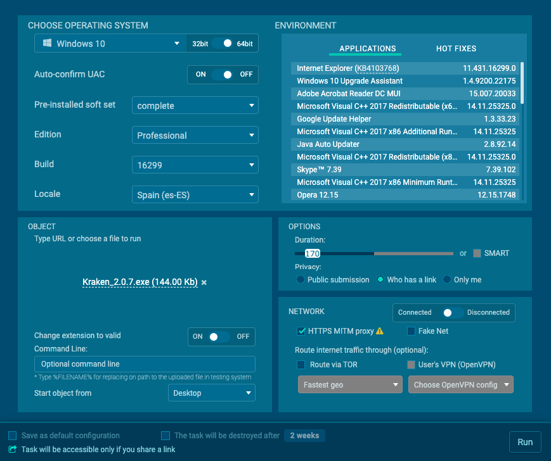Viewport: 551px width, 461px height.
Task: Click Microsoft Visual C++ 2017 x86 Minimum Runtime row
Action: click(405, 182)
